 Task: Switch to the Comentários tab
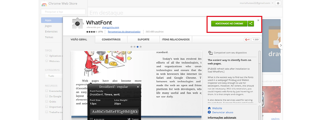tap(111, 39)
